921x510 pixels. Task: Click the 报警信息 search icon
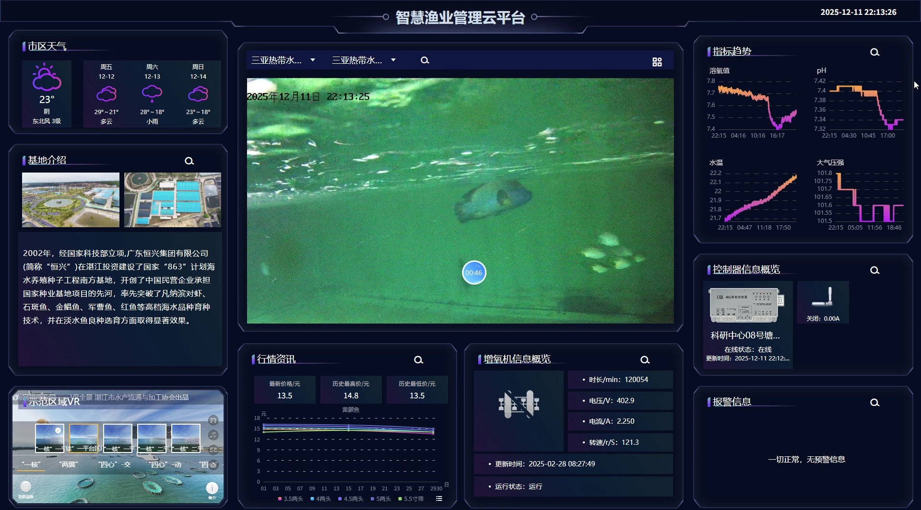874,403
